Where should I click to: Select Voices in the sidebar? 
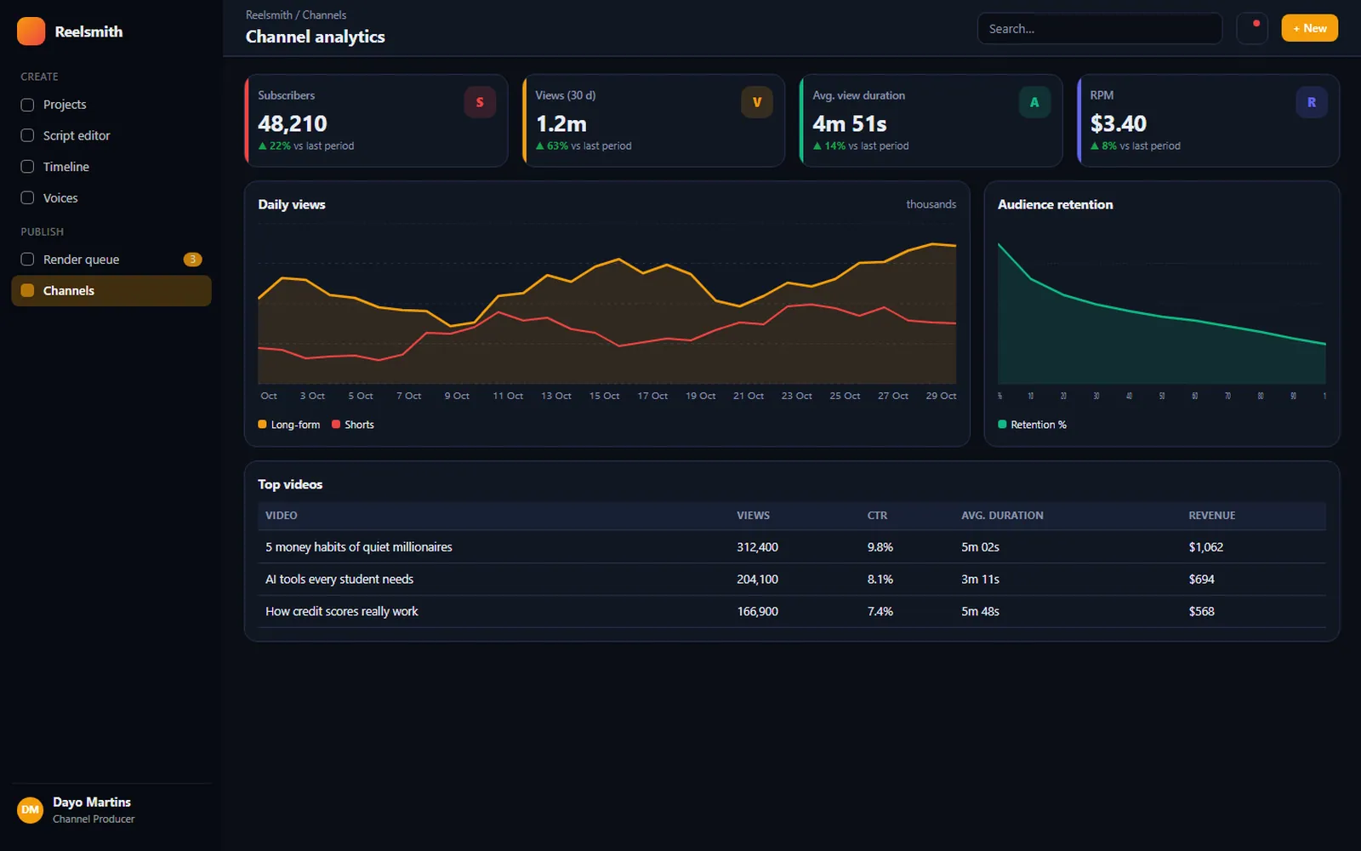pyautogui.click(x=111, y=197)
